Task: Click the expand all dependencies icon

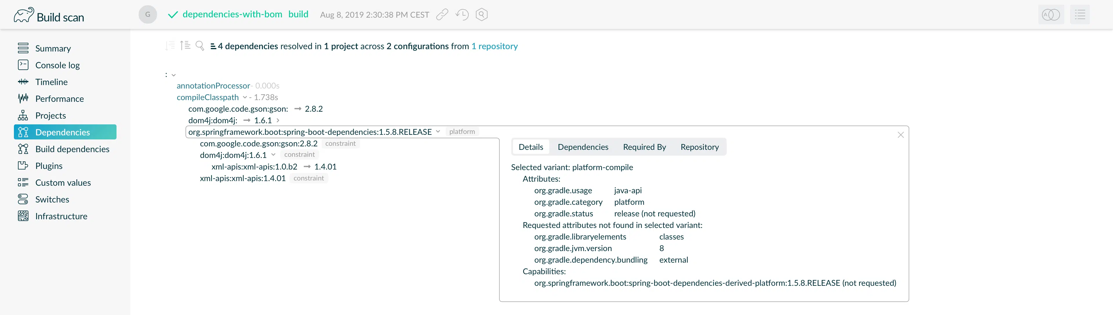Action: point(185,45)
